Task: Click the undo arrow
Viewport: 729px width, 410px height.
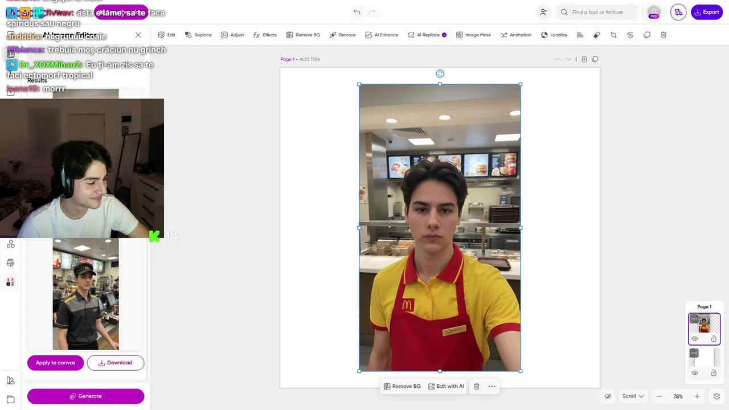Action: (x=357, y=12)
